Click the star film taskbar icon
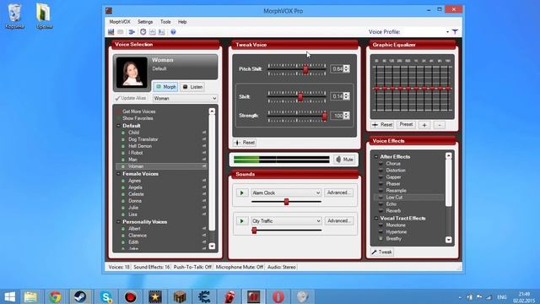This screenshot has width=540, height=304. 155,296
